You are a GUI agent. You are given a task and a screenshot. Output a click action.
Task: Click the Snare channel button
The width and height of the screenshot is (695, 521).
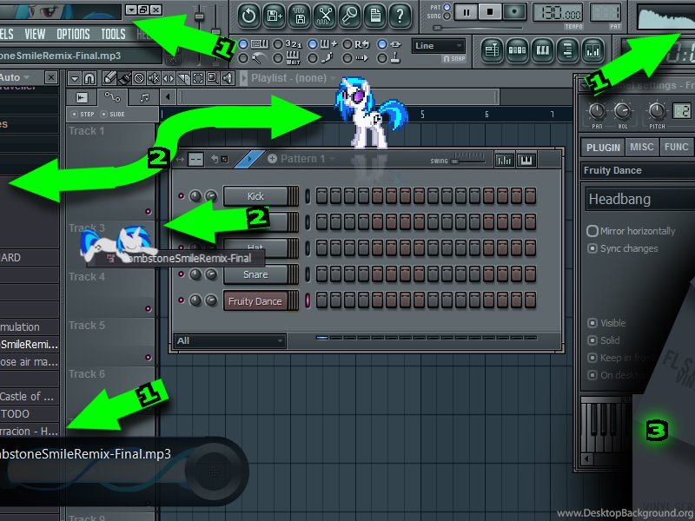coord(255,274)
